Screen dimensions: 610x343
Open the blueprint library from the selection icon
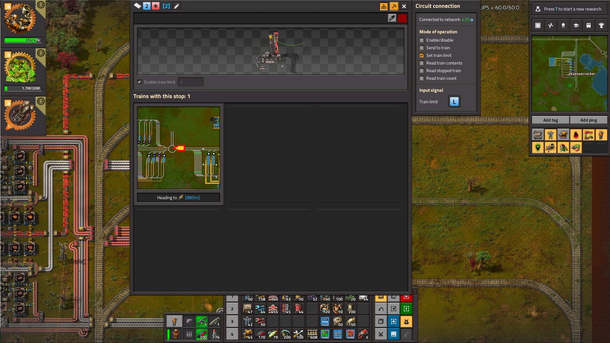pyautogui.click(x=538, y=25)
